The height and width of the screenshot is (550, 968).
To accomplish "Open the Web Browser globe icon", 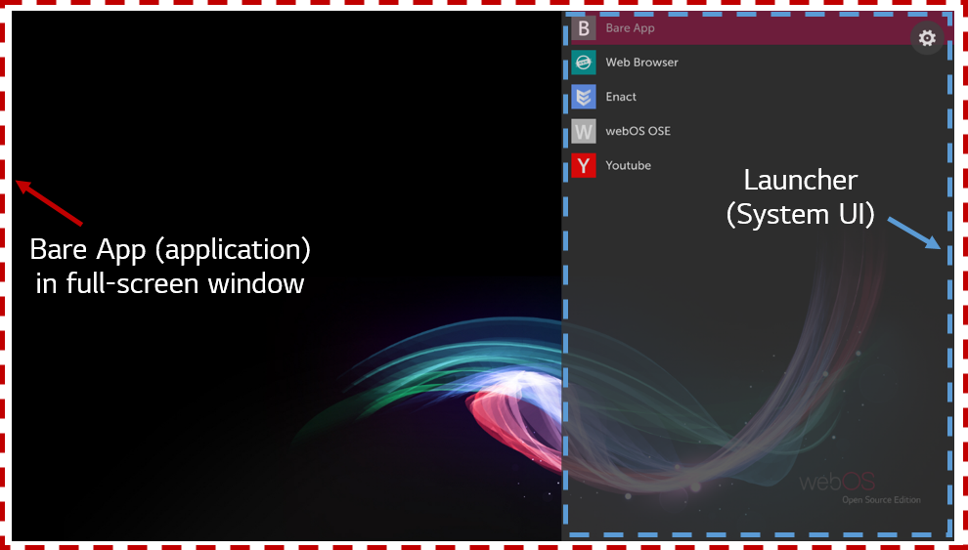I will (x=584, y=63).
